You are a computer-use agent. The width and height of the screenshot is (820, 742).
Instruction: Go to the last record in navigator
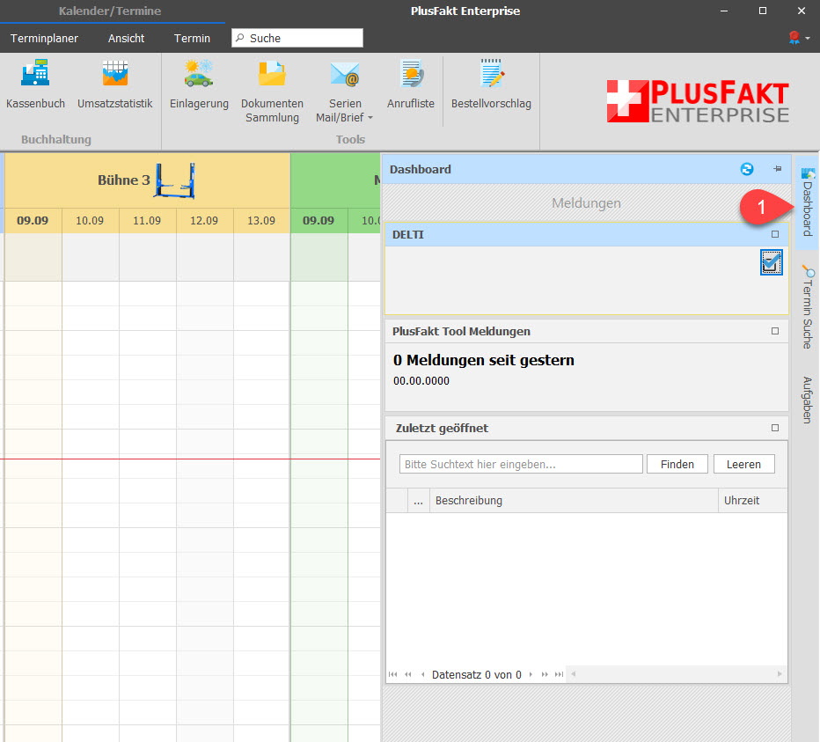pos(559,674)
